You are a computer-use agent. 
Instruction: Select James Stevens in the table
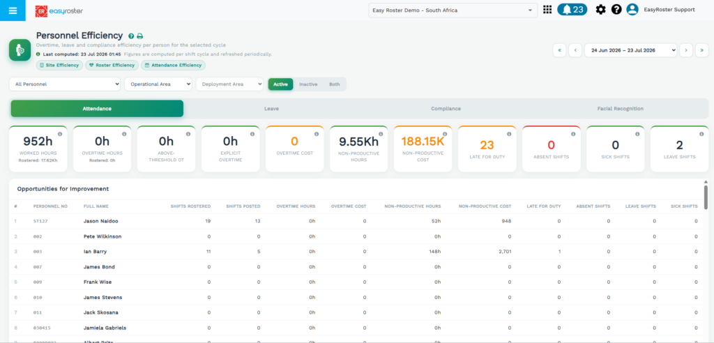(102, 298)
